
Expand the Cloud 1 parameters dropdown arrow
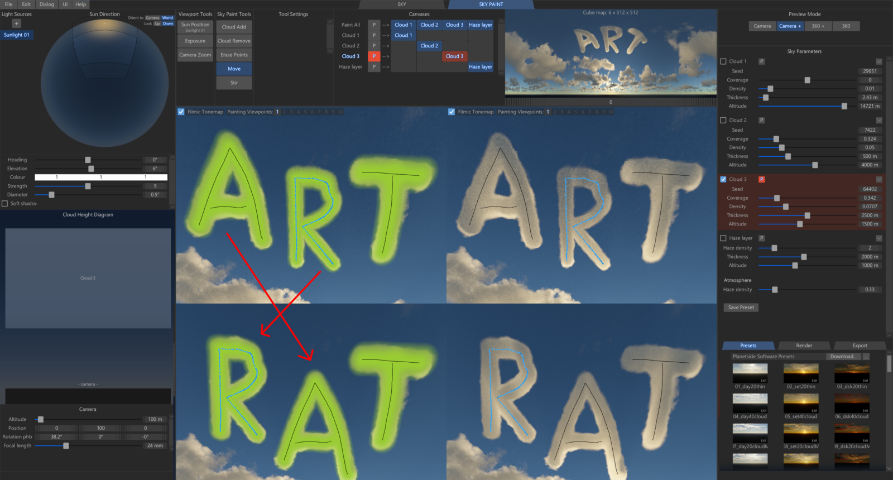[x=878, y=61]
